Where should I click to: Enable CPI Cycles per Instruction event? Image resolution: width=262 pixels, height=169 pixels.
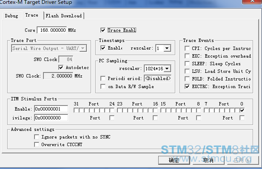[187, 48]
